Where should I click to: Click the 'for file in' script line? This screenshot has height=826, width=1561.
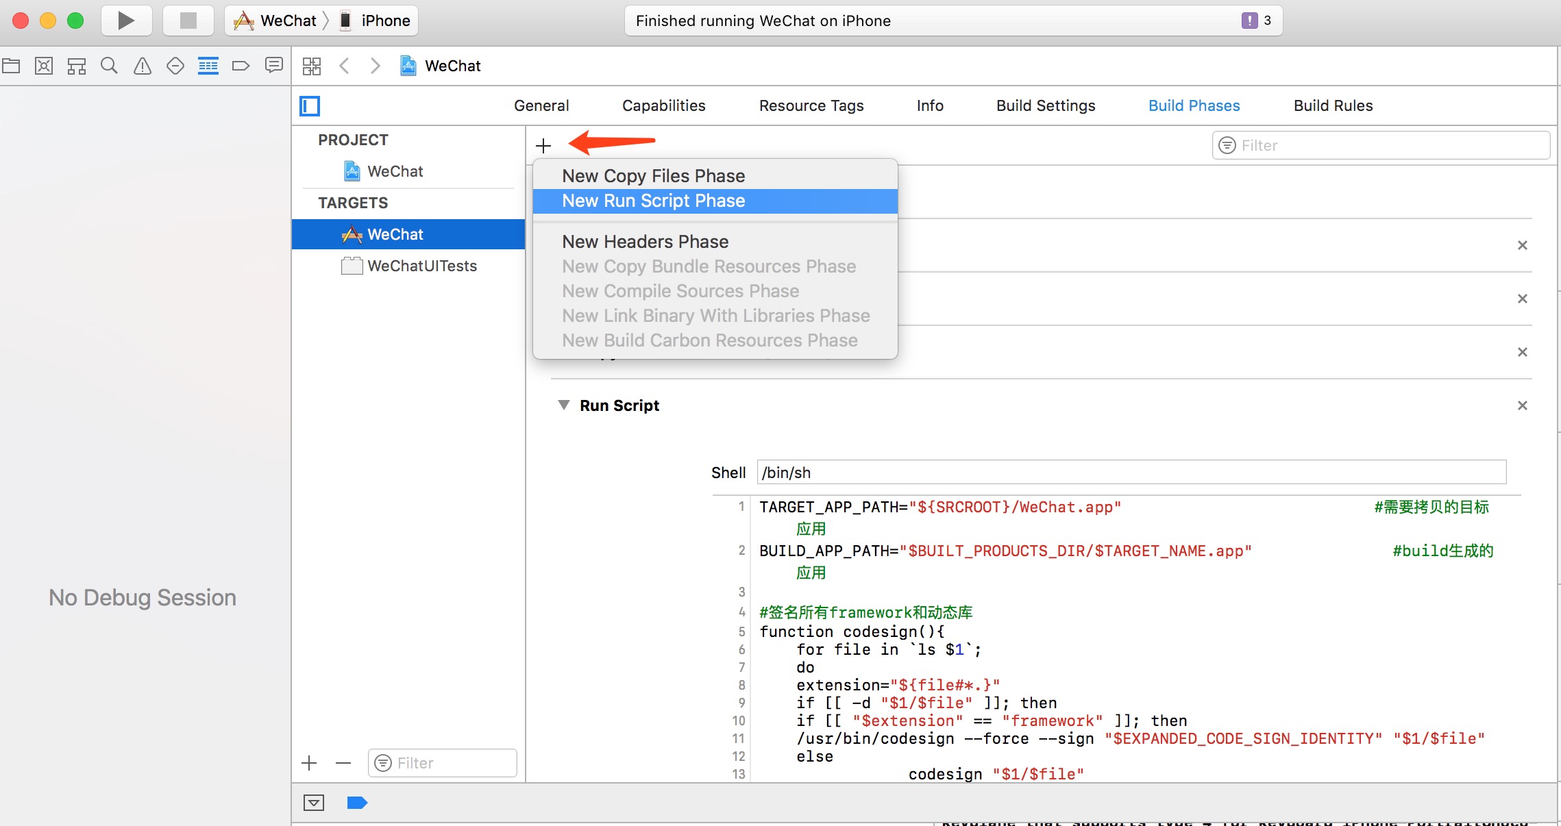pos(889,649)
